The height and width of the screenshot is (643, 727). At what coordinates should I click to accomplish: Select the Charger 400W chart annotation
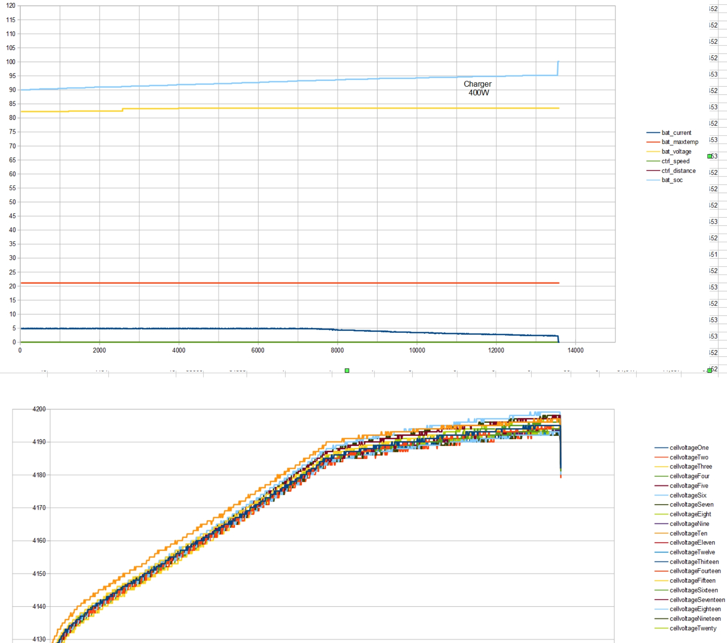pos(478,88)
